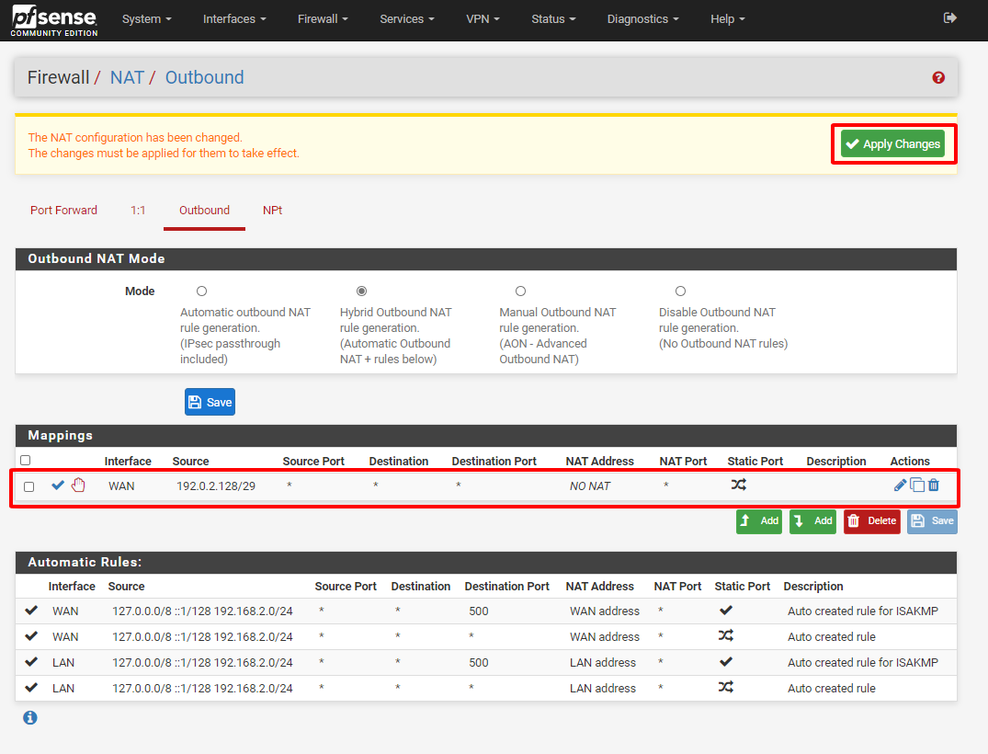
Task: Open the Diagnostics dropdown menu
Action: [642, 19]
